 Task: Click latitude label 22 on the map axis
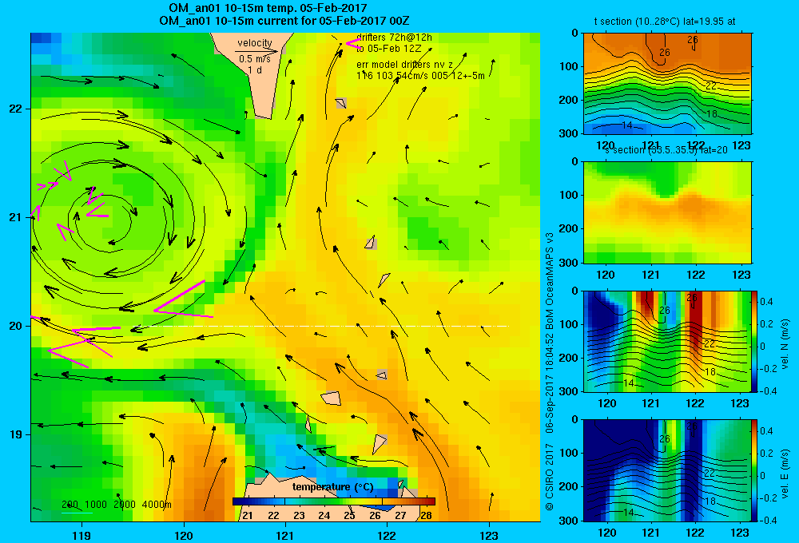16,109
